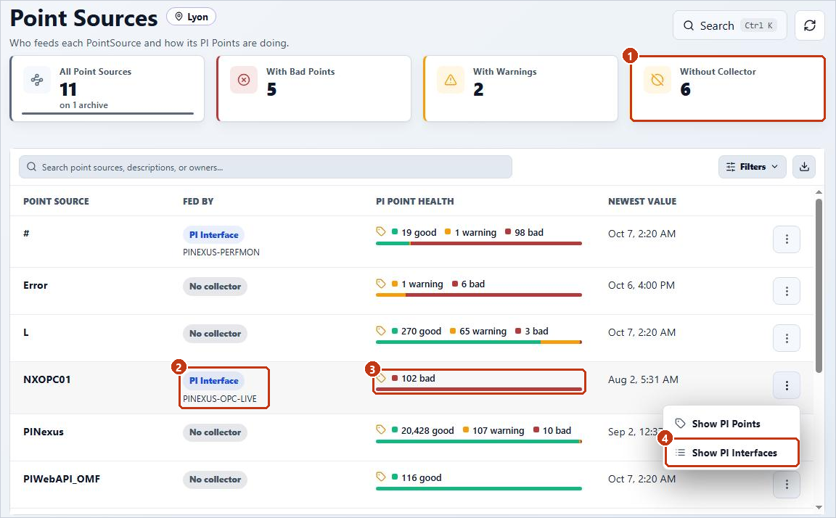Click the With Warnings triangle icon
This screenshot has width=836, height=518.
pos(451,80)
